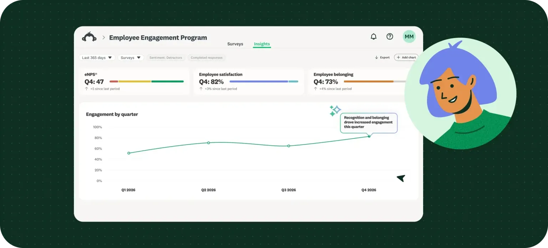This screenshot has width=548, height=248.
Task: Click the Employee satisfaction up arrow icon
Action: [x=201, y=89]
